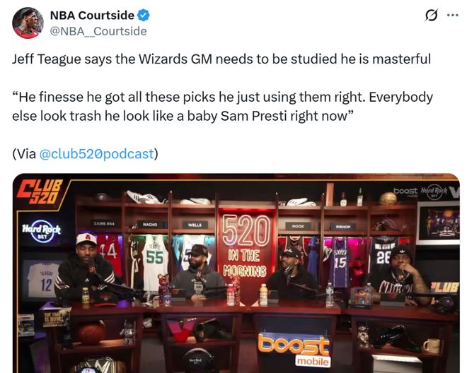
Task: Open the Grok slashed-circle icon
Action: 431,15
